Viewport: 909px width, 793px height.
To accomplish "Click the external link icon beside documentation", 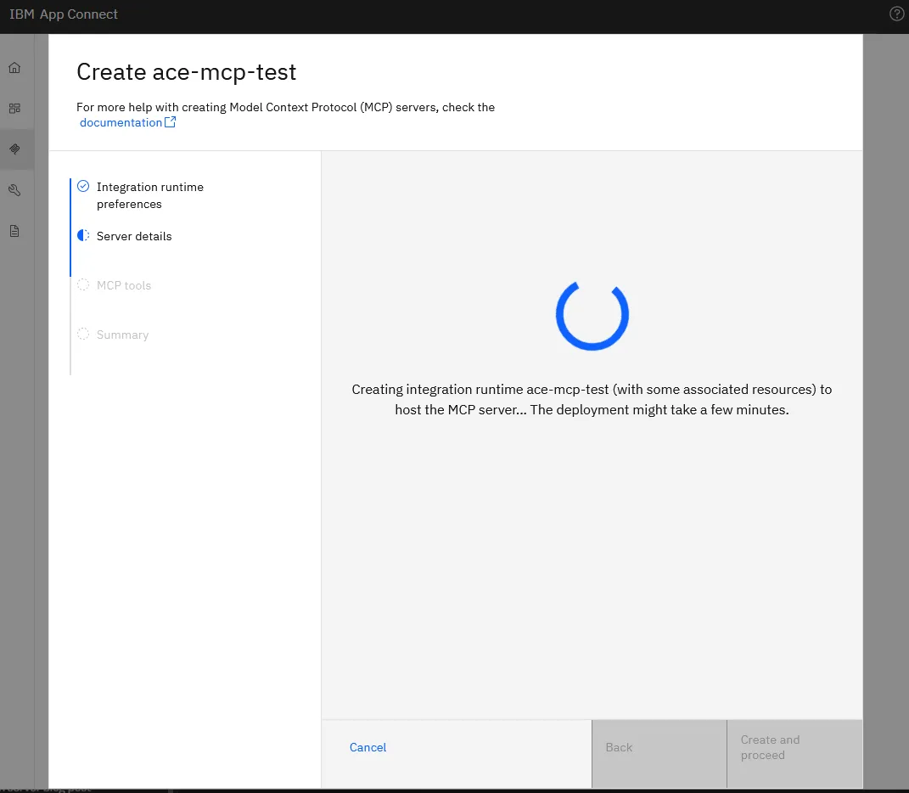I will pos(170,121).
